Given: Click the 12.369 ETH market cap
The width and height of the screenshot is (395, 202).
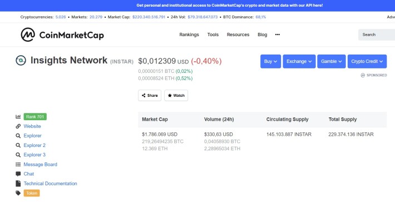Looking at the screenshot, I should (155, 149).
